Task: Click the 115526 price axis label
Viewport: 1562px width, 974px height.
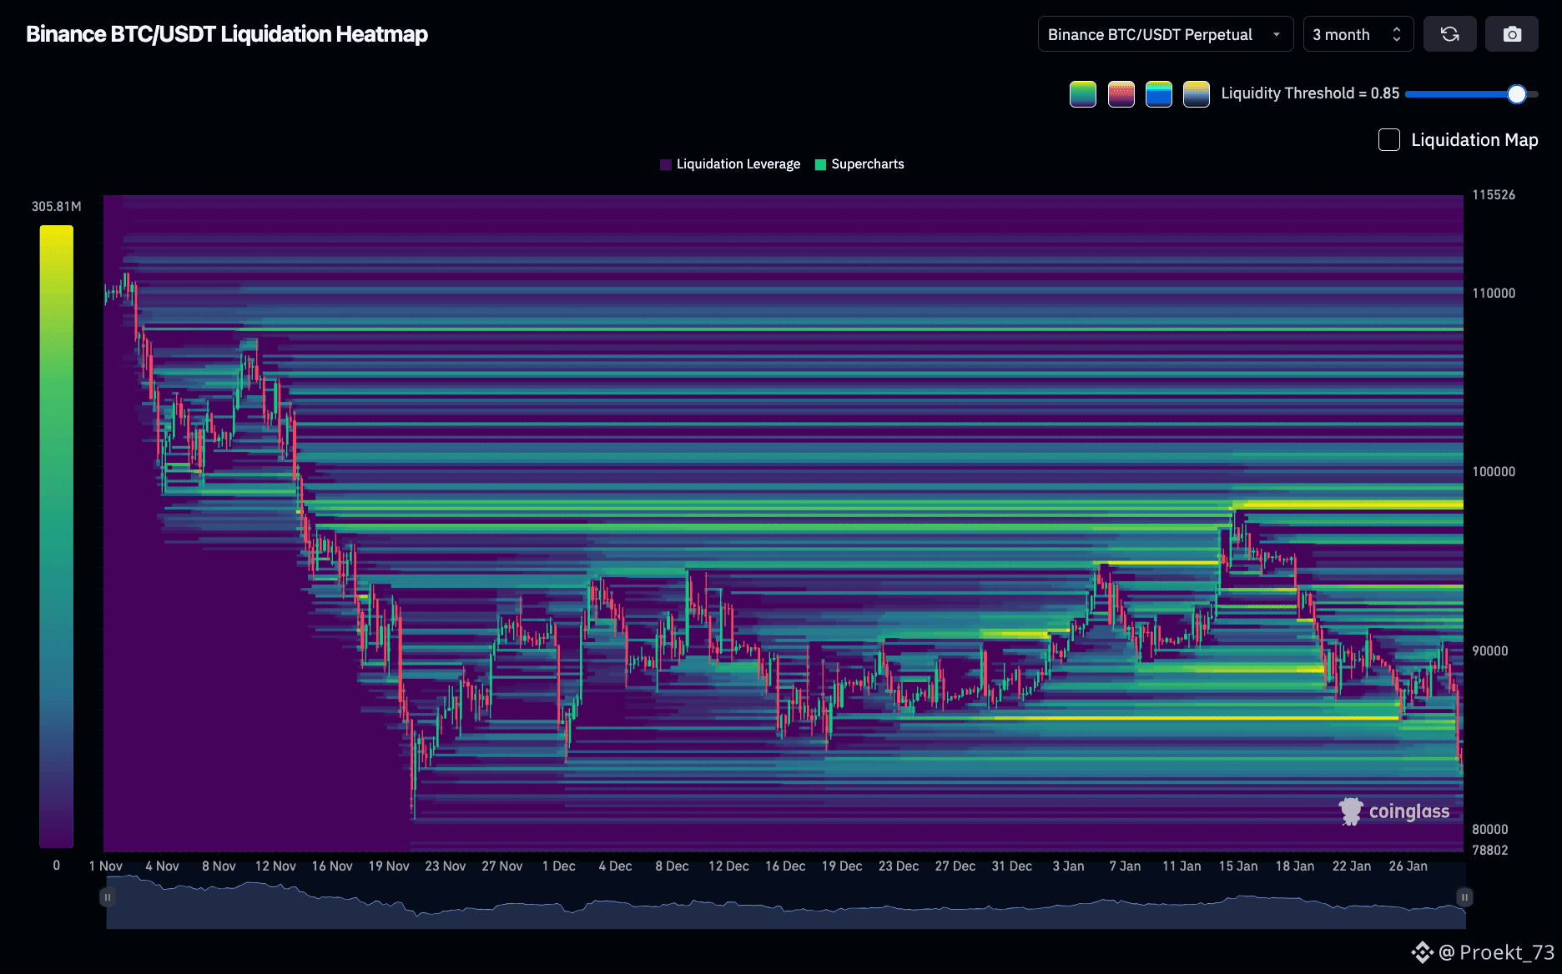Action: 1494,195
